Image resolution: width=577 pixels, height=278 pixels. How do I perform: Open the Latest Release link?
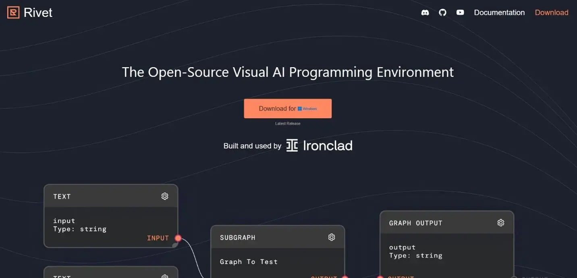click(x=288, y=124)
